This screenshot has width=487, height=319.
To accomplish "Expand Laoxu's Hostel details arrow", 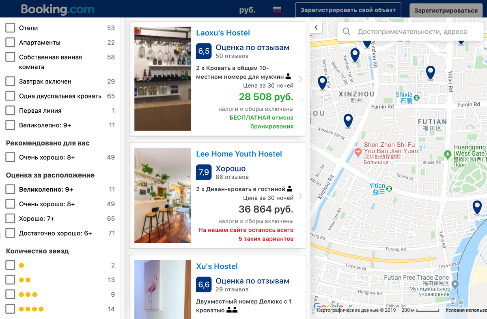I will (300, 79).
